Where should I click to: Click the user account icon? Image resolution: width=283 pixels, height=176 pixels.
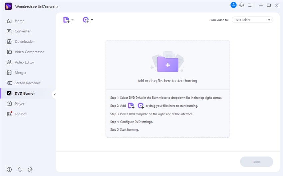point(233,5)
